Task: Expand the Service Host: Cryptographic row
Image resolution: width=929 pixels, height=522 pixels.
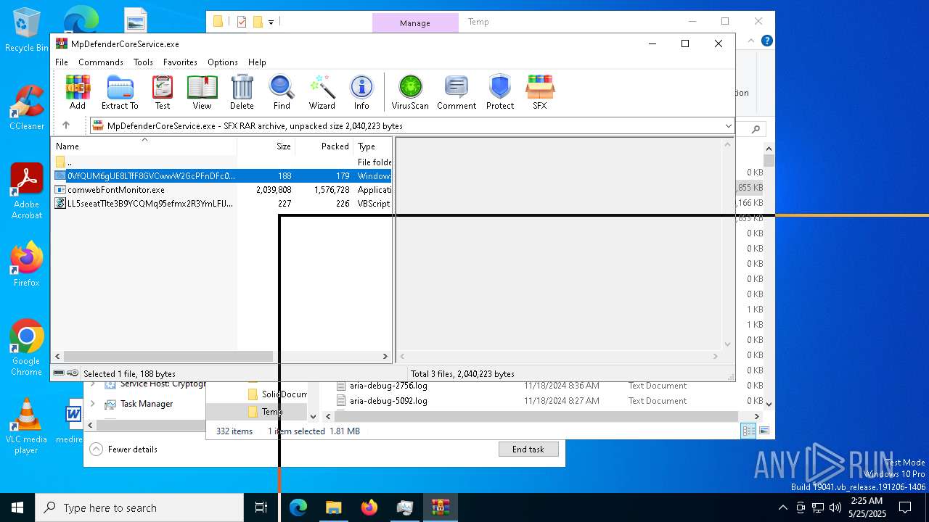Action: 92,384
